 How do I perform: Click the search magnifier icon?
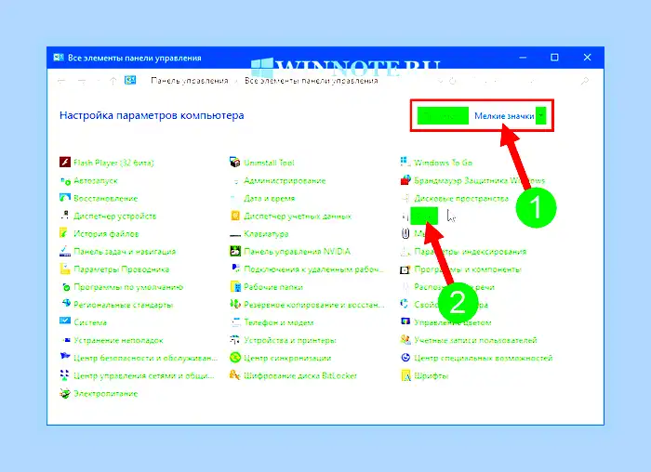585,81
